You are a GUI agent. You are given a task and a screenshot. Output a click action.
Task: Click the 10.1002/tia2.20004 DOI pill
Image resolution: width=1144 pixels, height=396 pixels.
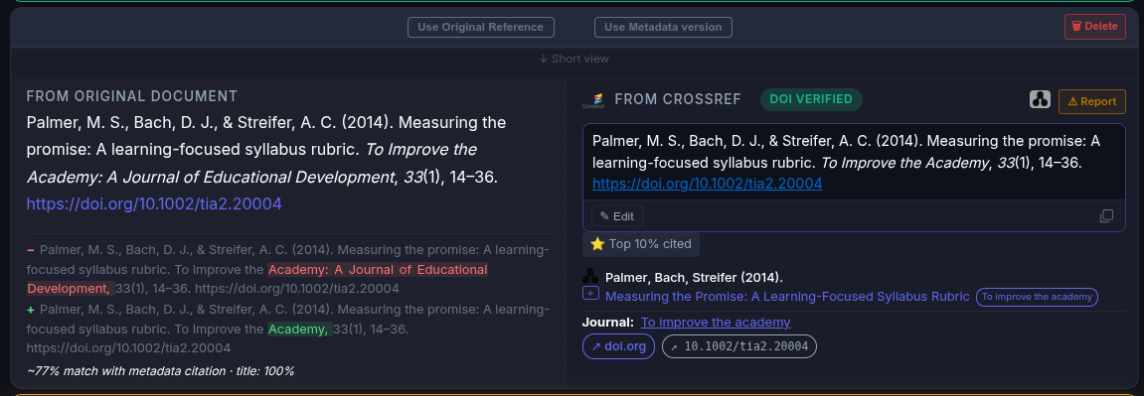[x=739, y=346]
